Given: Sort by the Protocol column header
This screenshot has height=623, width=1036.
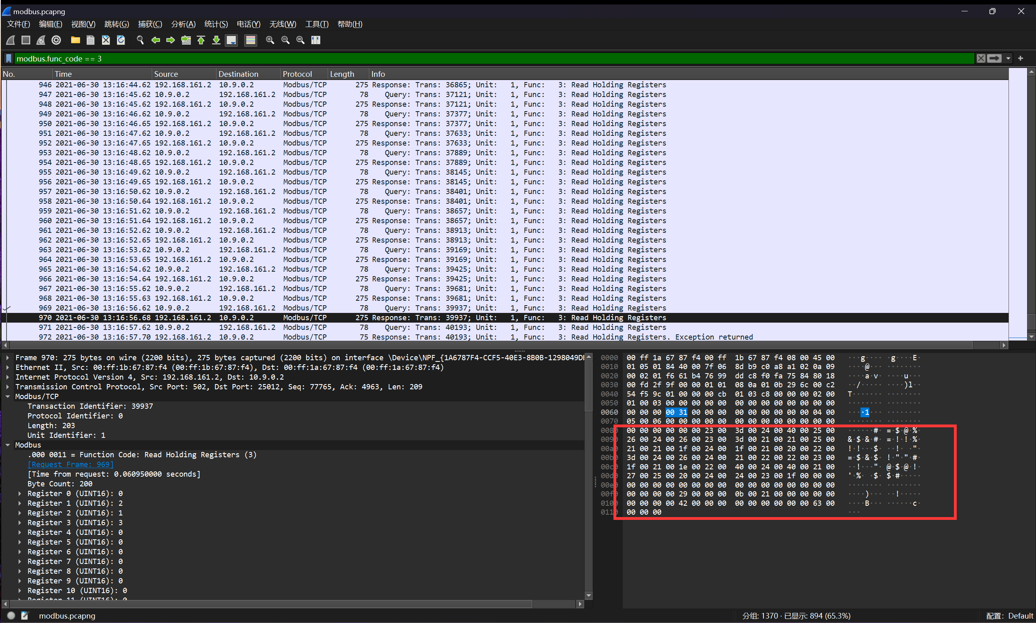Looking at the screenshot, I should [x=304, y=74].
